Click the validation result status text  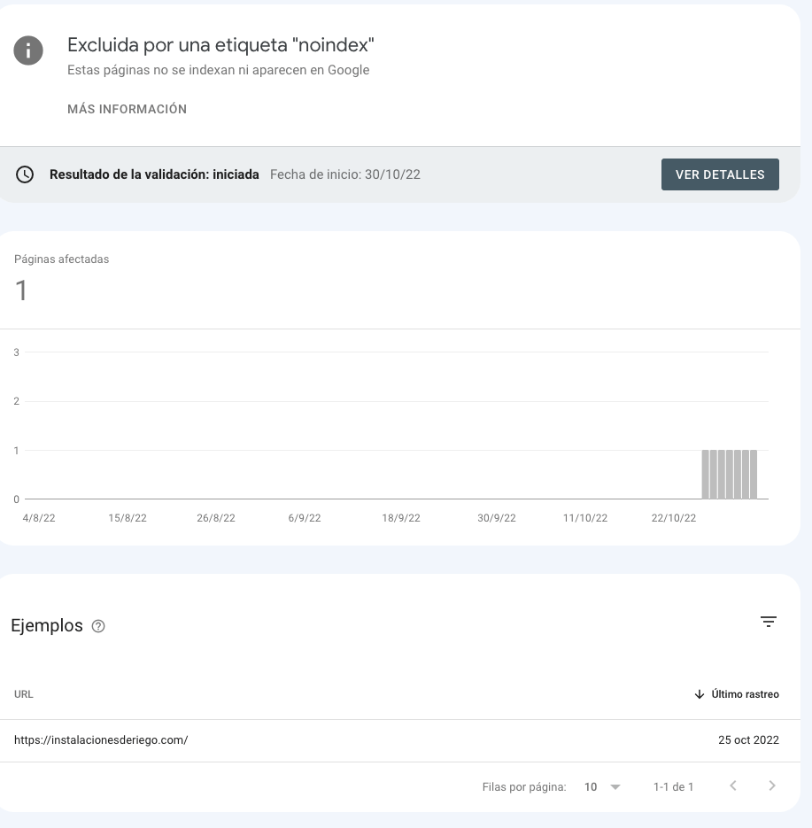[x=154, y=174]
